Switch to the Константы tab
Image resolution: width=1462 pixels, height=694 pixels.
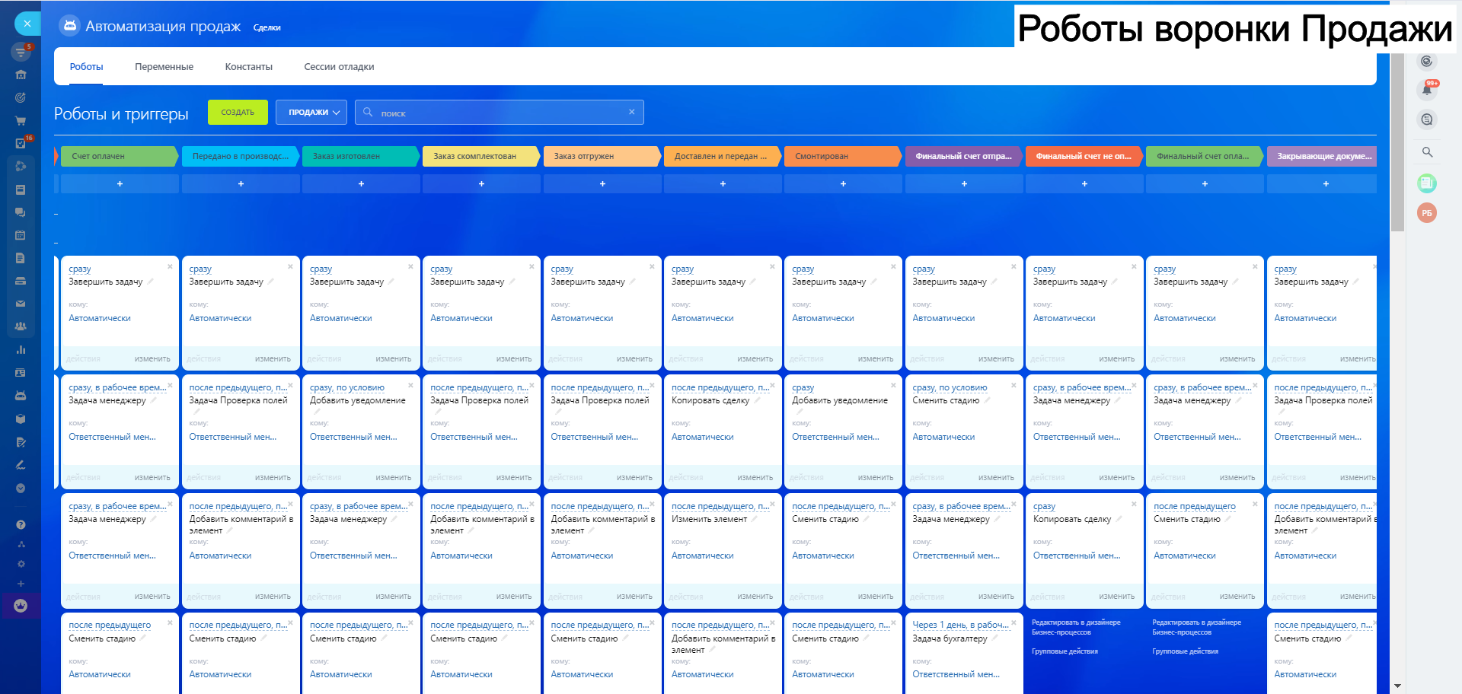[249, 67]
